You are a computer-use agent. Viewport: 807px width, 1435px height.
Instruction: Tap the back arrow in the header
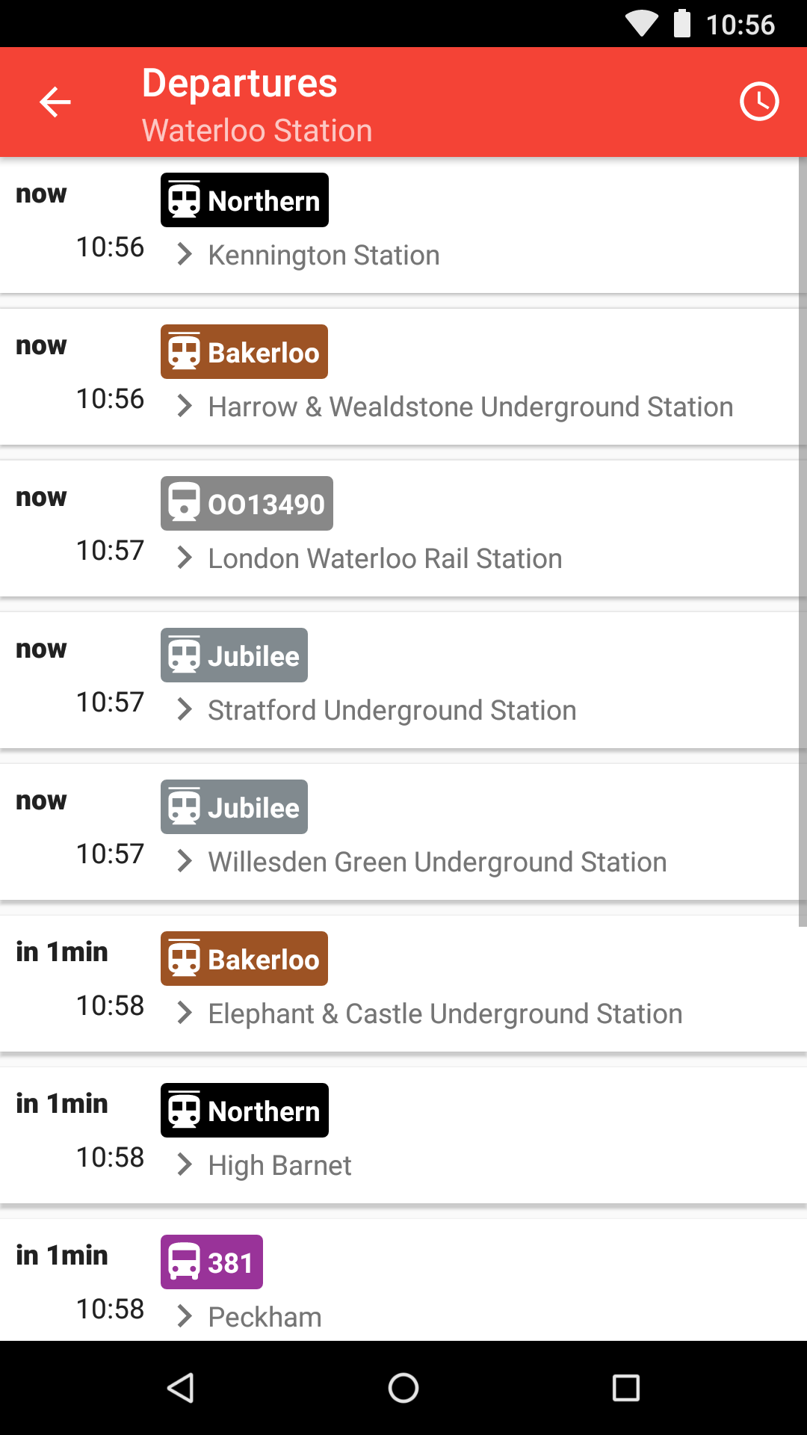55,102
